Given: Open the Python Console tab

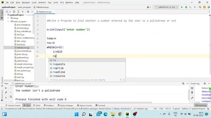Looking at the screenshot, I should coord(84,106).
